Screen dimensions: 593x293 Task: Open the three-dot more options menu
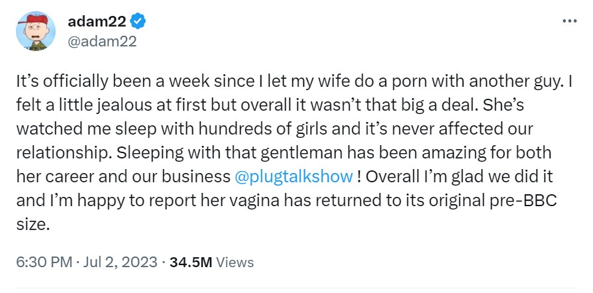tap(569, 21)
